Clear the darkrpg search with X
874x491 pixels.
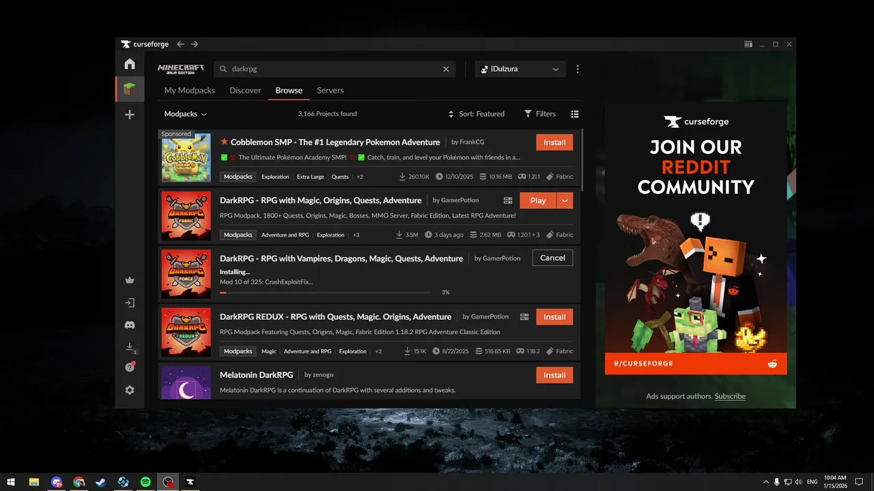(x=447, y=69)
